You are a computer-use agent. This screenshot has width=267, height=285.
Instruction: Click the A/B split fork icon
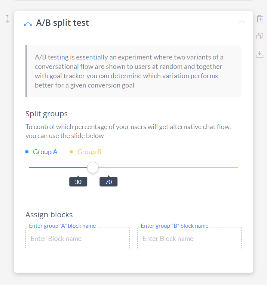[28, 22]
